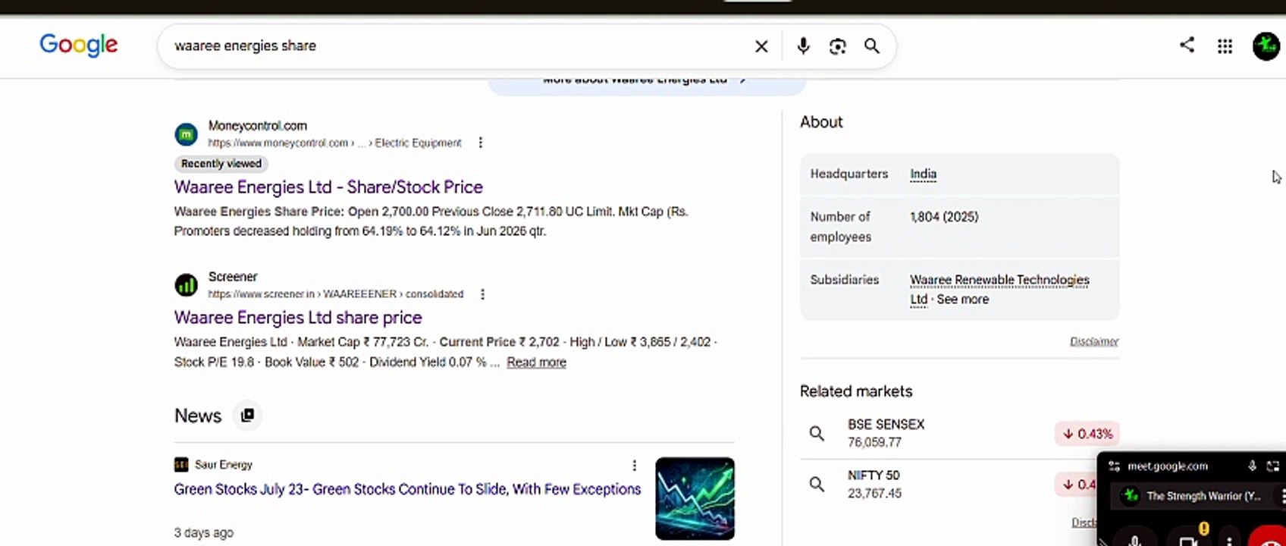Click the Moneycontrol site favicon

click(x=187, y=134)
